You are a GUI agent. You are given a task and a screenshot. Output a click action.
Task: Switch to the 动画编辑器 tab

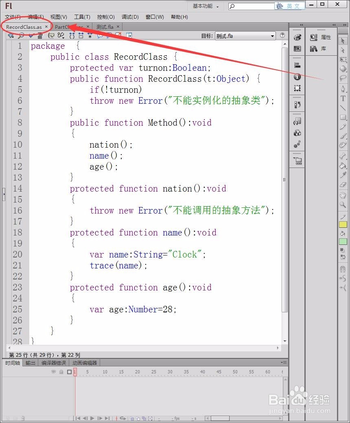point(85,363)
